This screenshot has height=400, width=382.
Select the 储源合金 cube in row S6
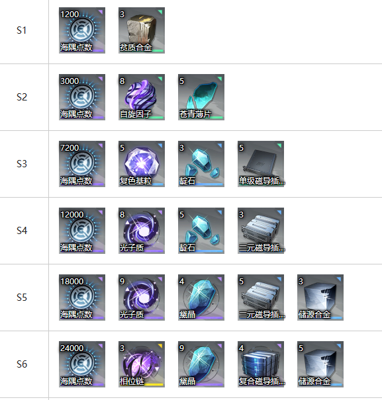pos(320,364)
